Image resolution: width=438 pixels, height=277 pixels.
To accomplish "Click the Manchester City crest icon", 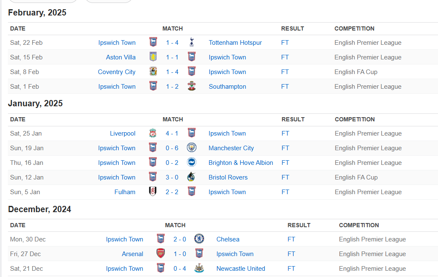I will (192, 148).
